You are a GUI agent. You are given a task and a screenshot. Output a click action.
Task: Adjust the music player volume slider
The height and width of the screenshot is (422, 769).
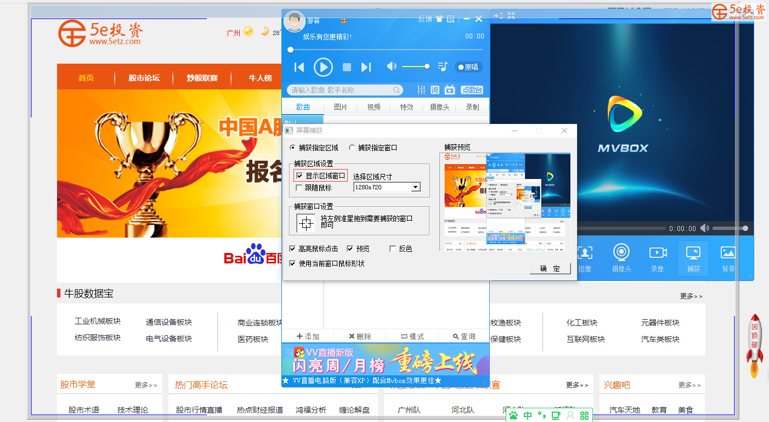pyautogui.click(x=416, y=66)
